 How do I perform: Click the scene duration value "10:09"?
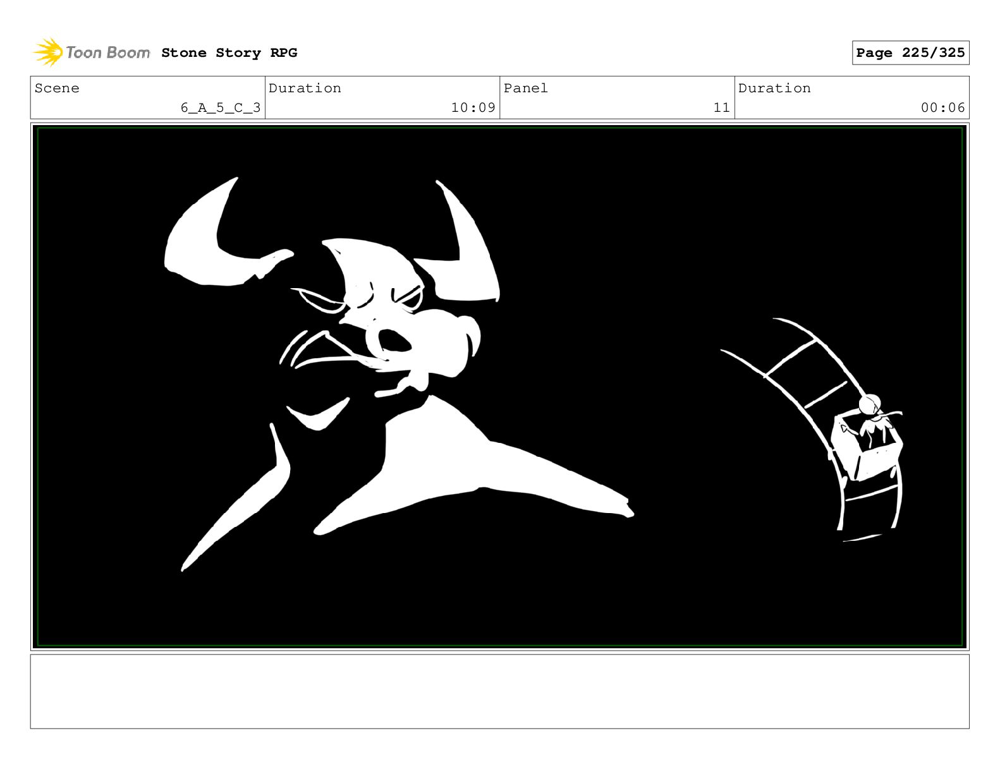(x=473, y=108)
